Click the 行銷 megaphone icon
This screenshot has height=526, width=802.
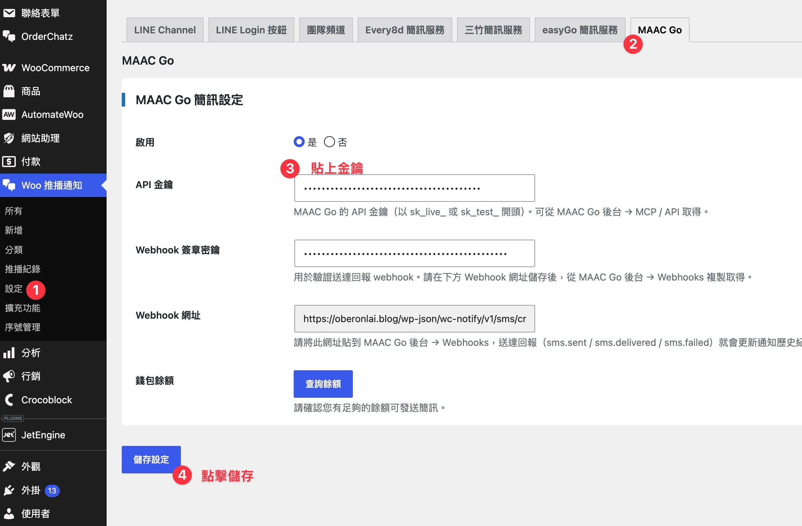click(9, 376)
